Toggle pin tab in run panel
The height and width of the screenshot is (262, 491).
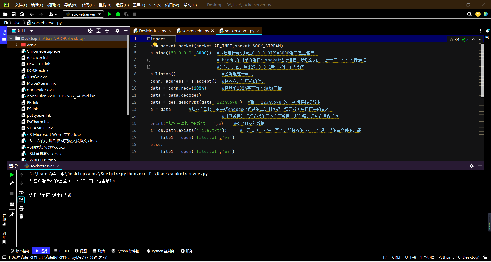[x=12, y=215]
